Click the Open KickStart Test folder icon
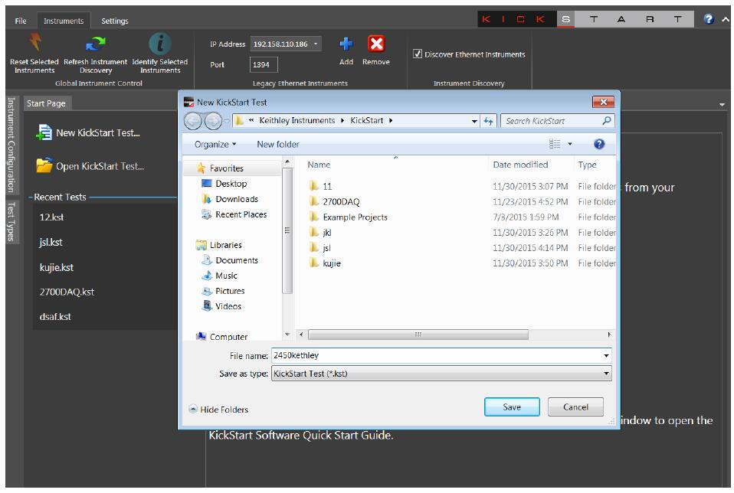Screen dimensions: 734x493 [x=44, y=165]
